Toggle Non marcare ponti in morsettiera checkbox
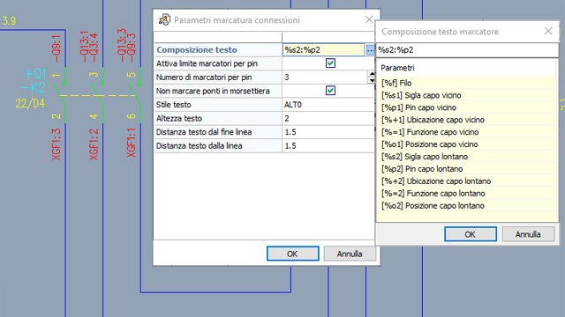 point(330,91)
